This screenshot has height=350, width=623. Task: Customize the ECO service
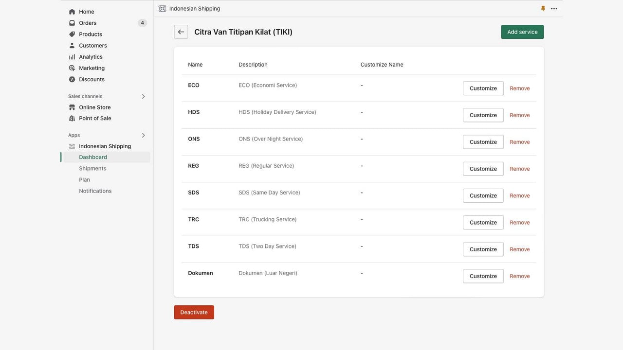pyautogui.click(x=483, y=88)
